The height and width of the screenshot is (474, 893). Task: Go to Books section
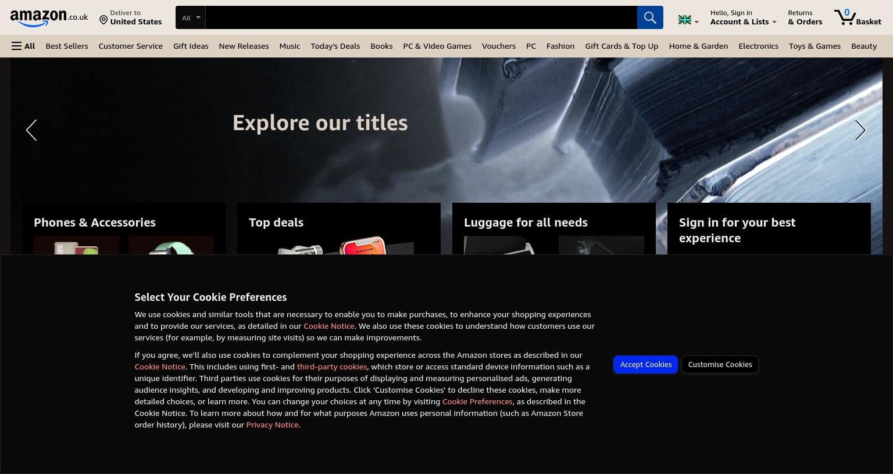(x=381, y=46)
